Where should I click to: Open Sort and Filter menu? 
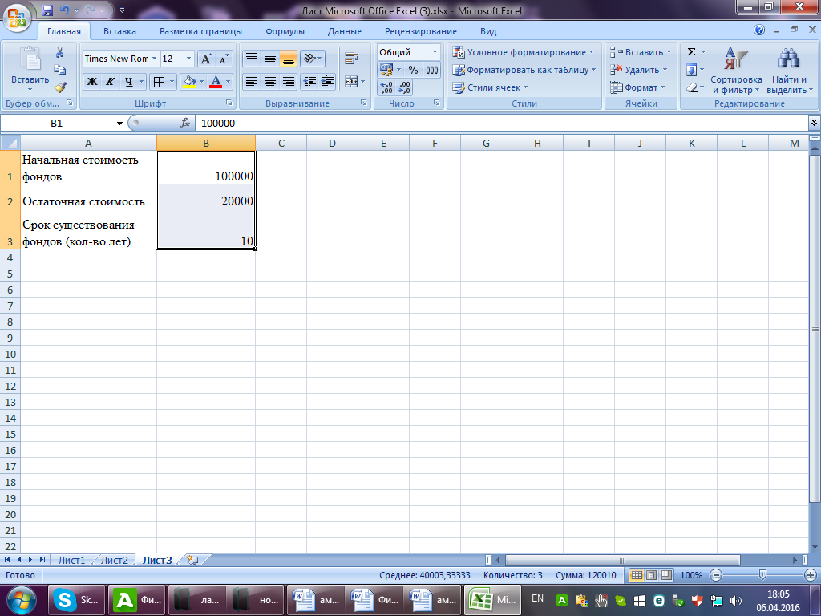pos(736,71)
